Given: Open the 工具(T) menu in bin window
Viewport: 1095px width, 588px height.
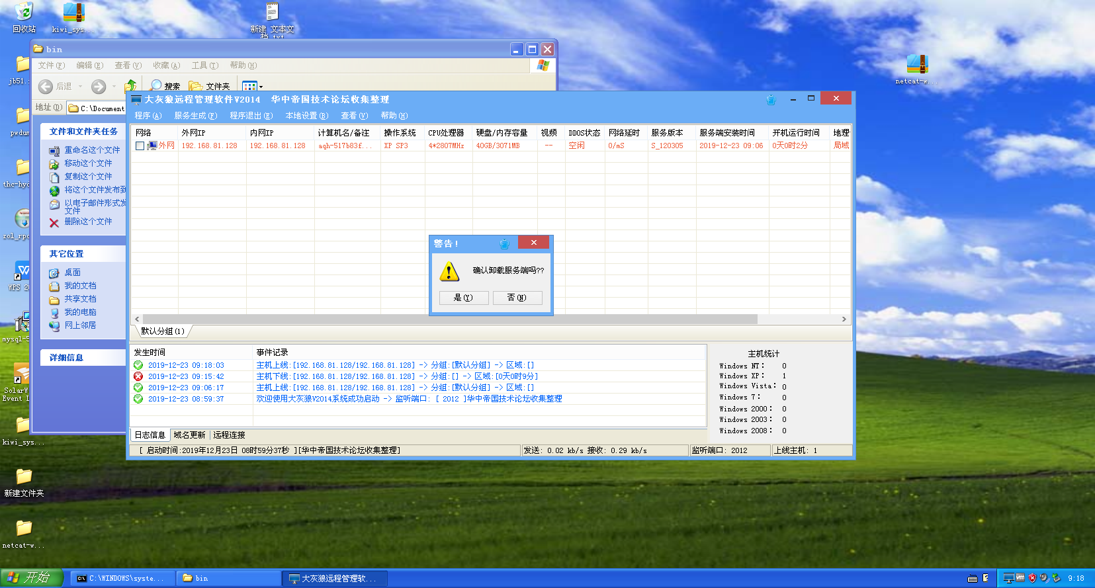Looking at the screenshot, I should click(x=205, y=65).
